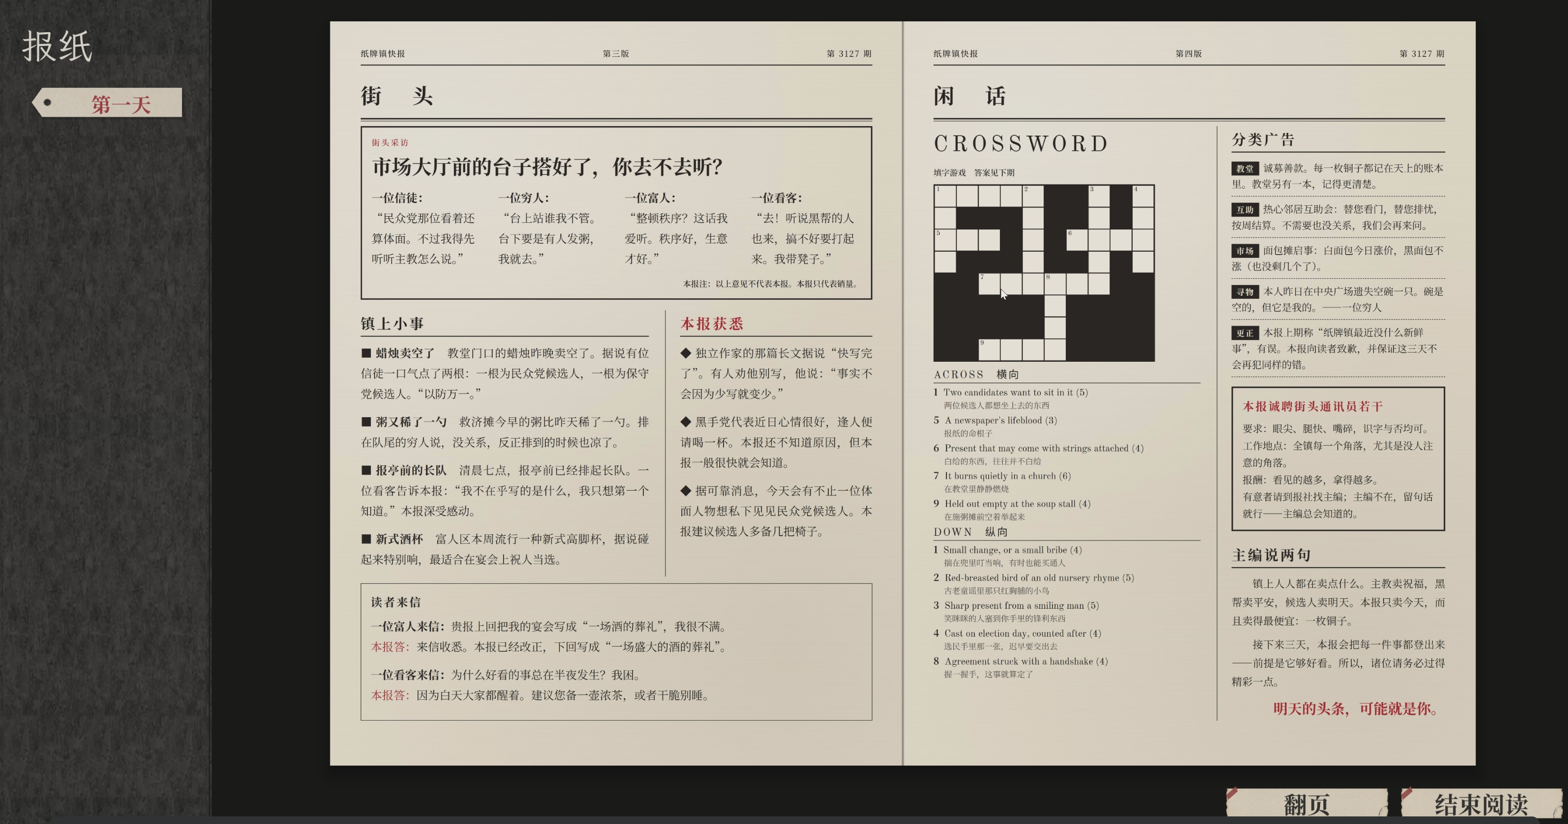Click the 市场 classified ad tag
Viewport: 1568px width, 824px height.
1245,251
